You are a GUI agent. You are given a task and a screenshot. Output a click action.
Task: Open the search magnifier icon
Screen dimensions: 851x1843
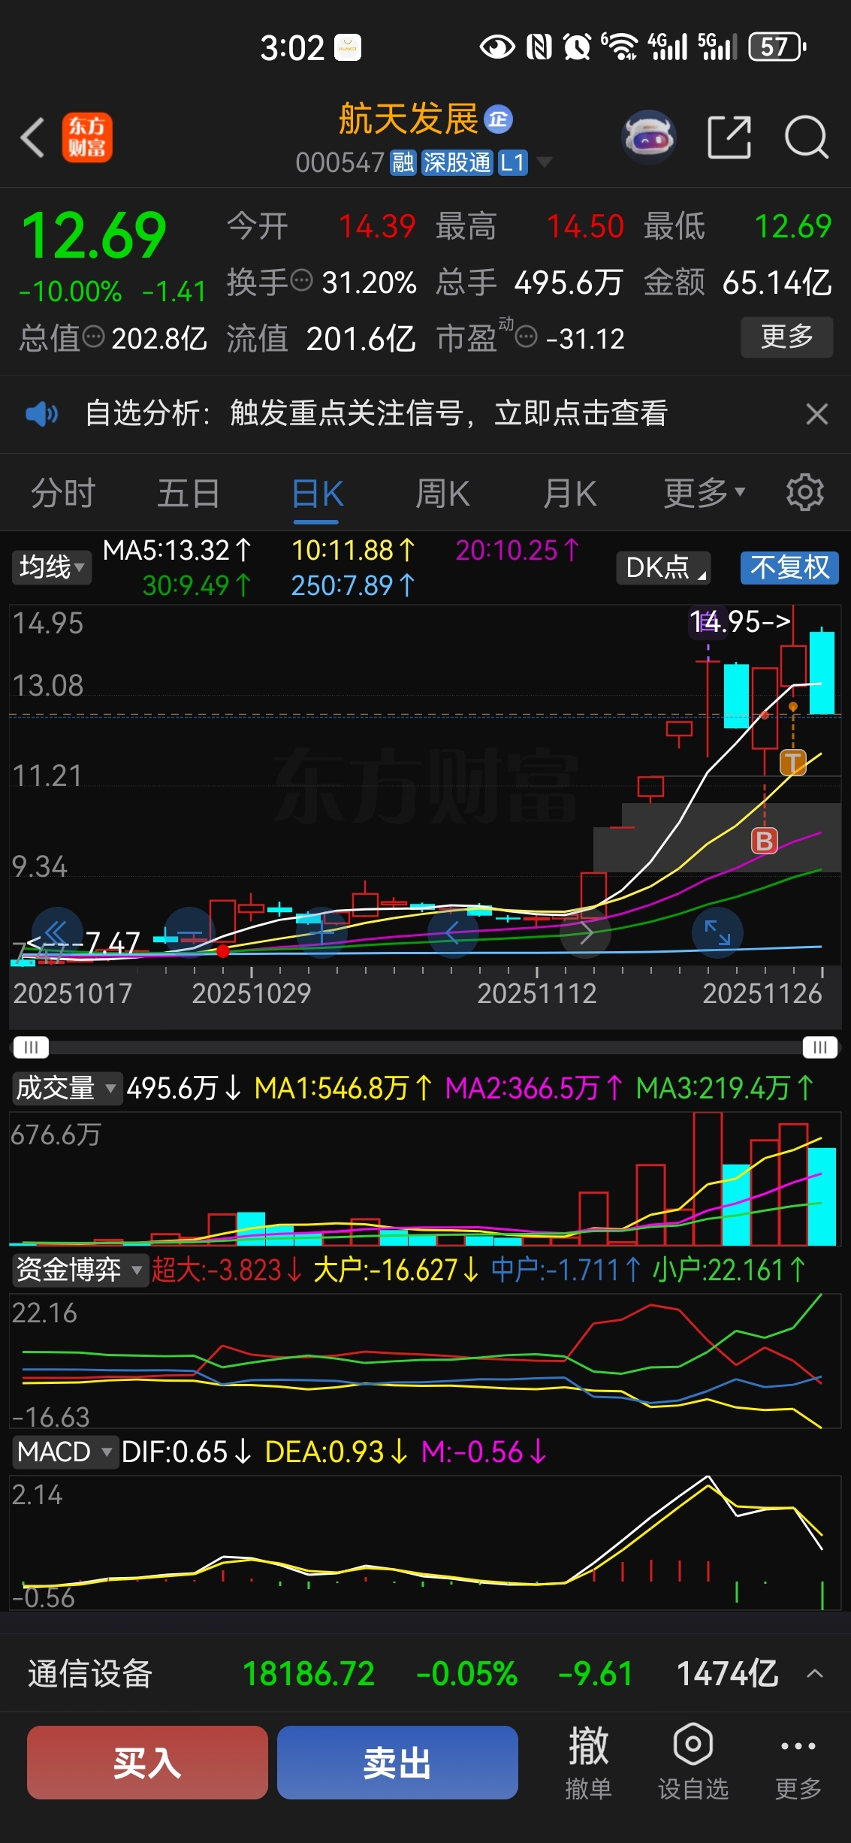pyautogui.click(x=806, y=137)
